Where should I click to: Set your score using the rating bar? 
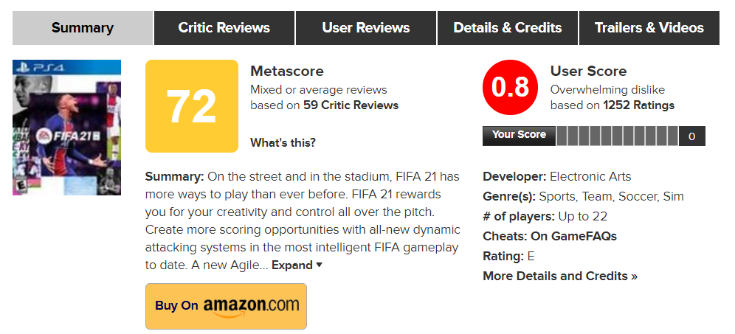618,136
